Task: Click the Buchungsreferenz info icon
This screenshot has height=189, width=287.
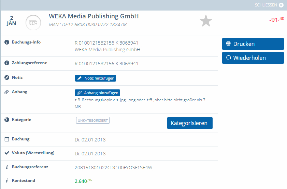Action: (7, 167)
